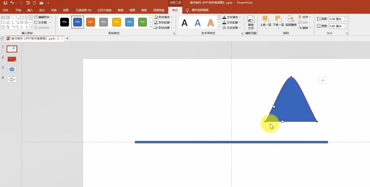This screenshot has width=370, height=187.
Task: Click 上移一层 to bring shape forward
Action: click(x=265, y=19)
